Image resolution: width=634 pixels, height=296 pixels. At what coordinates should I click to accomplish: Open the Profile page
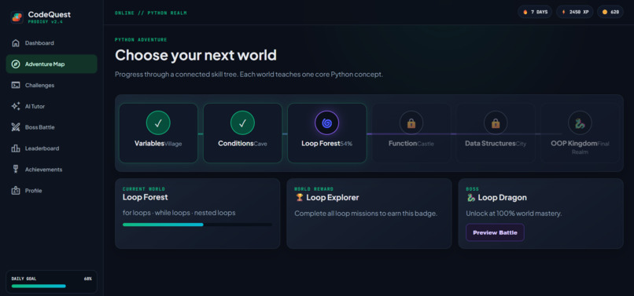[51, 191]
